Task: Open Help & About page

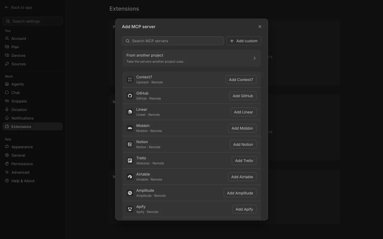Action: pyautogui.click(x=32, y=181)
